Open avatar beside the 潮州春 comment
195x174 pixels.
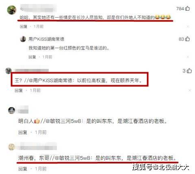(12, 147)
